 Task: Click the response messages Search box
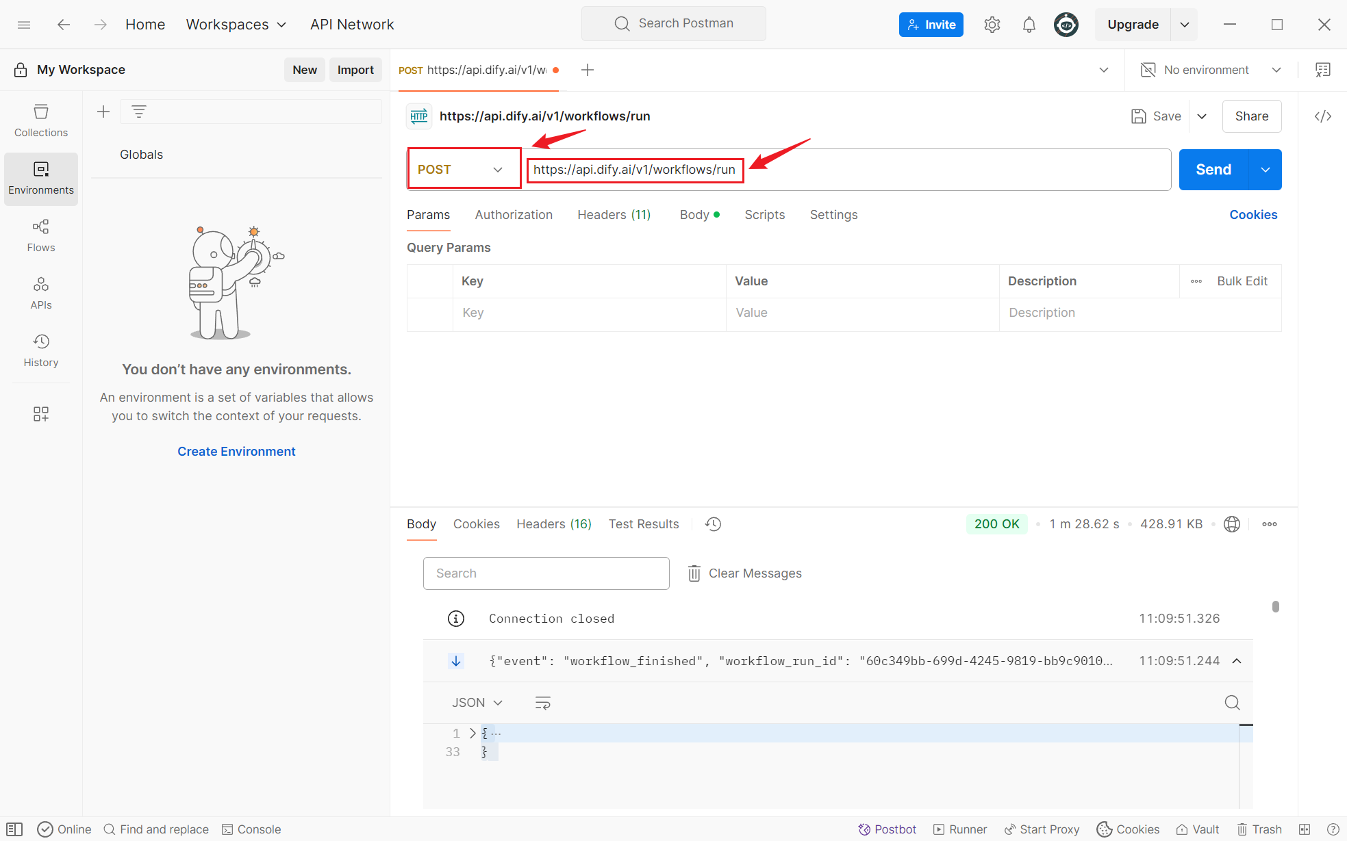546,573
